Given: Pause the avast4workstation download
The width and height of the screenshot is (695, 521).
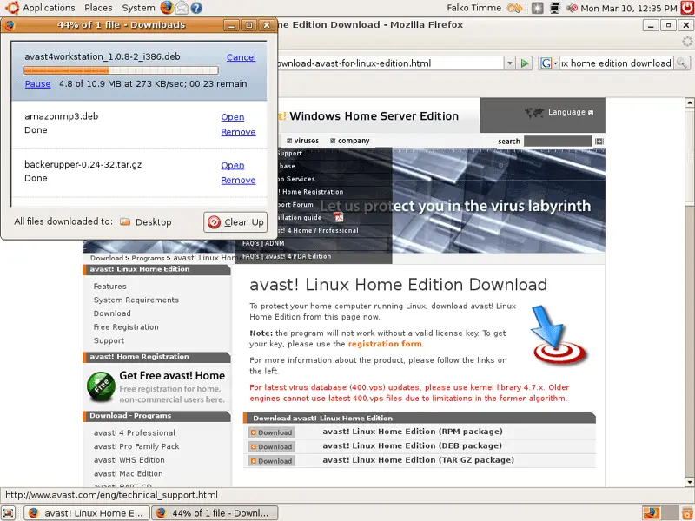Looking at the screenshot, I should (37, 83).
